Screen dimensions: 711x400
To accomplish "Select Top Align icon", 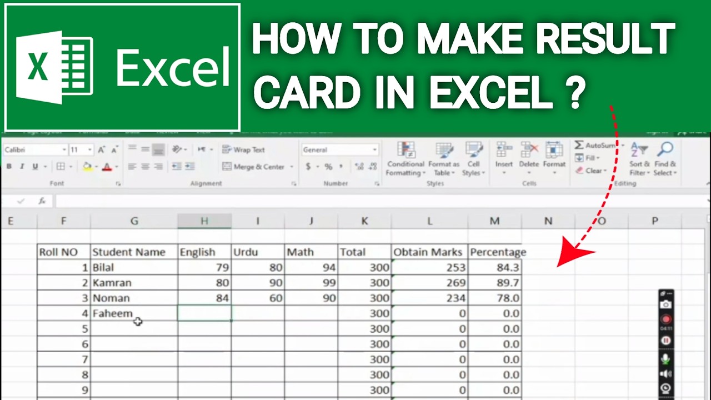I will pos(132,149).
